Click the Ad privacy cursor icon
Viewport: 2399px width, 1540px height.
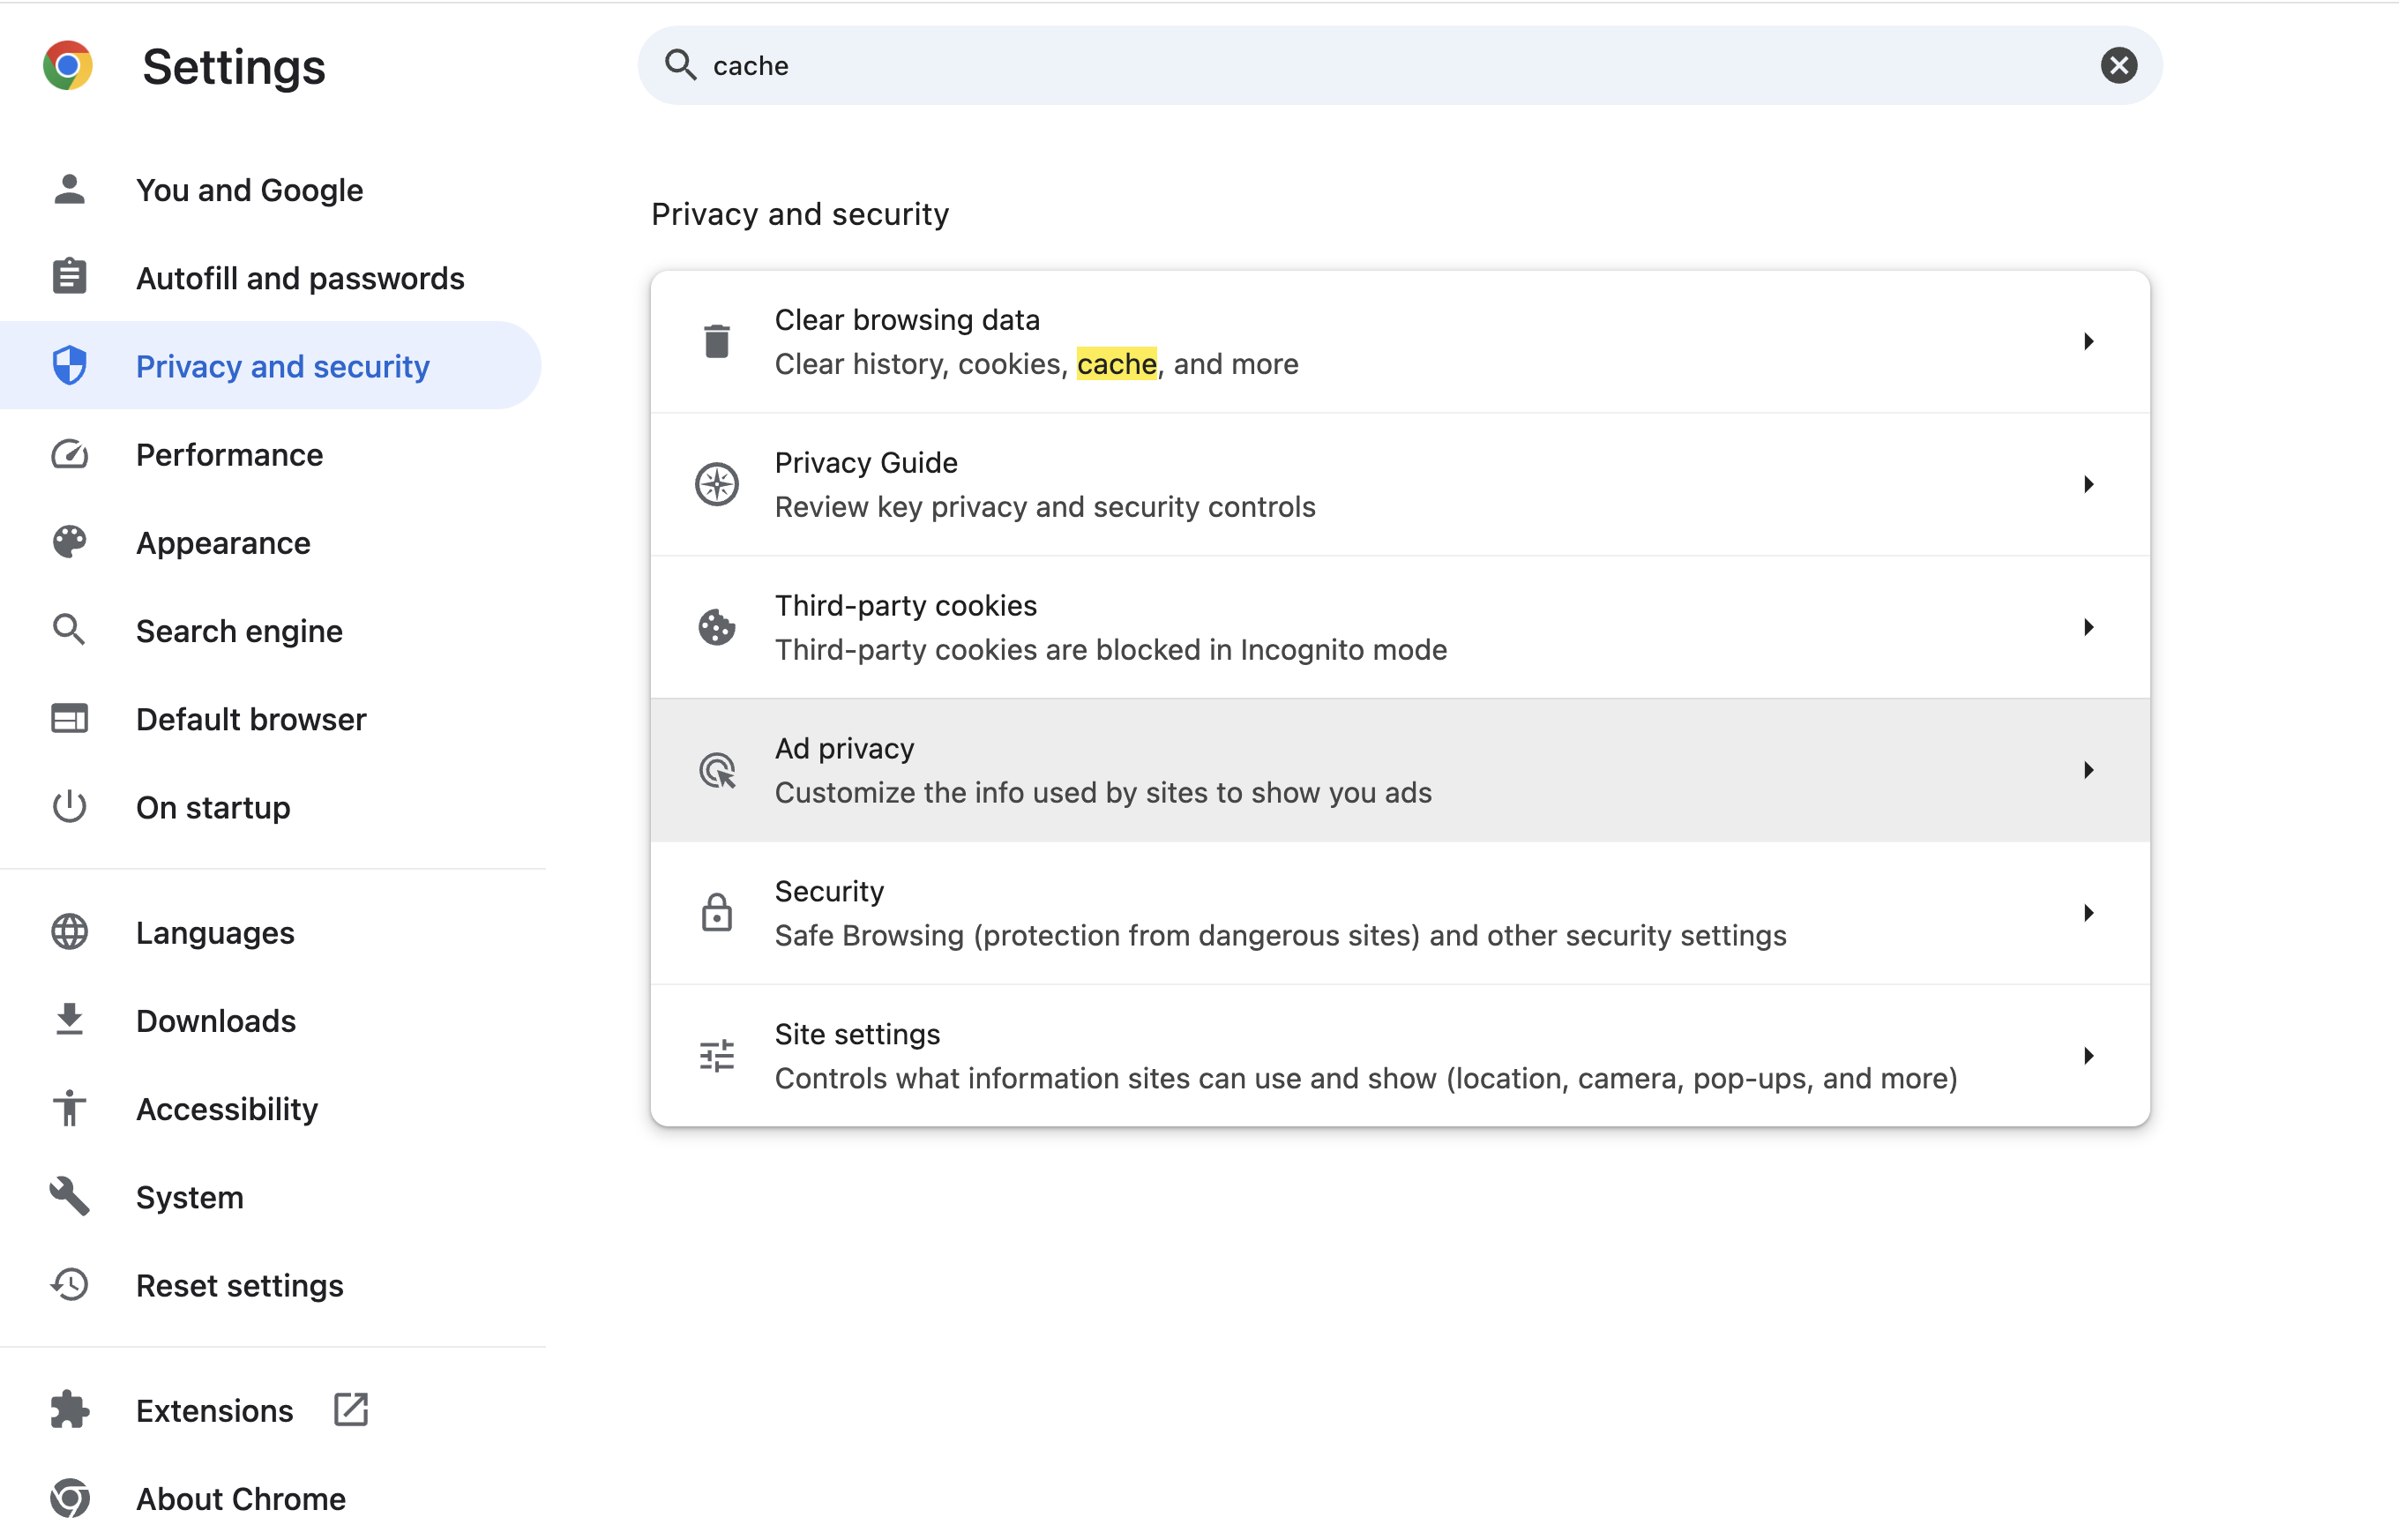tap(716, 770)
